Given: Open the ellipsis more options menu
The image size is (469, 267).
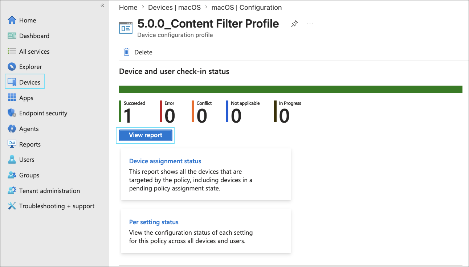Looking at the screenshot, I should click(x=310, y=24).
